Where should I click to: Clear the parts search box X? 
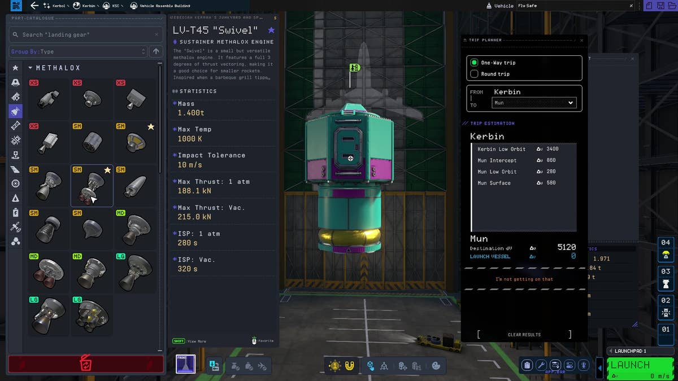pyautogui.click(x=157, y=34)
